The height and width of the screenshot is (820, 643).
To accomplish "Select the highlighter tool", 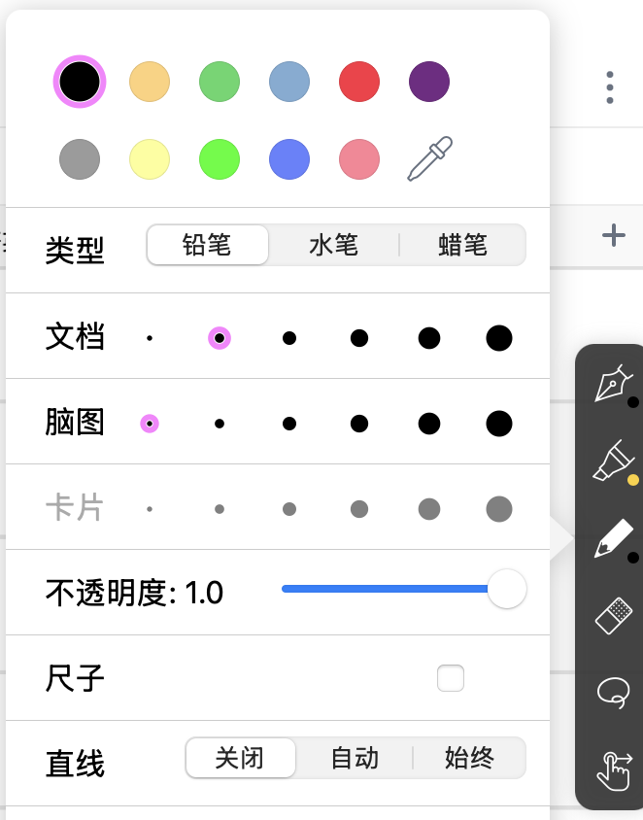I will point(614,460).
